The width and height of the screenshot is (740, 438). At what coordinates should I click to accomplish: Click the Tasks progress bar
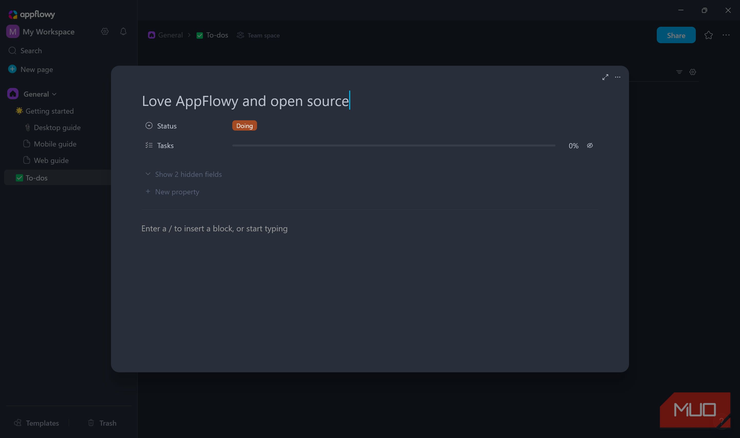click(x=394, y=145)
